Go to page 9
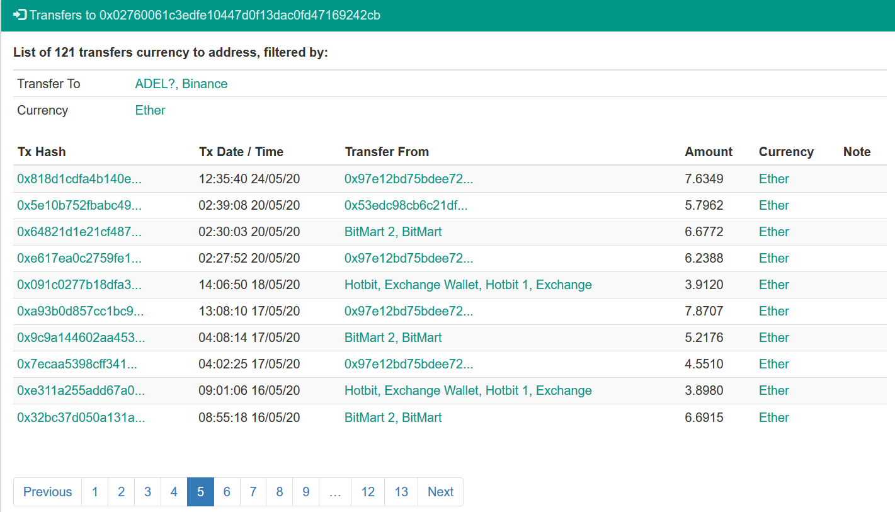 306,492
